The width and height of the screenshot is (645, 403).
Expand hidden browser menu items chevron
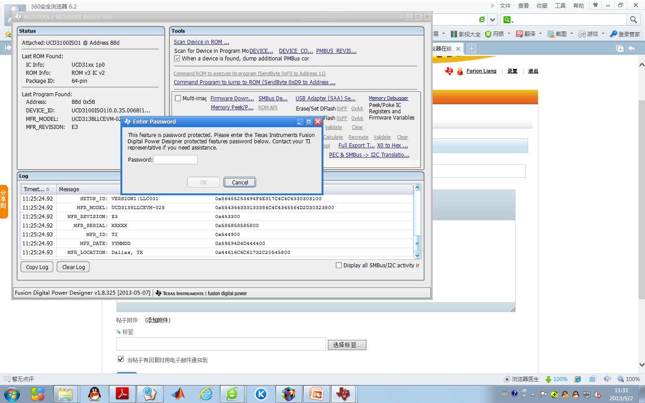492,6
